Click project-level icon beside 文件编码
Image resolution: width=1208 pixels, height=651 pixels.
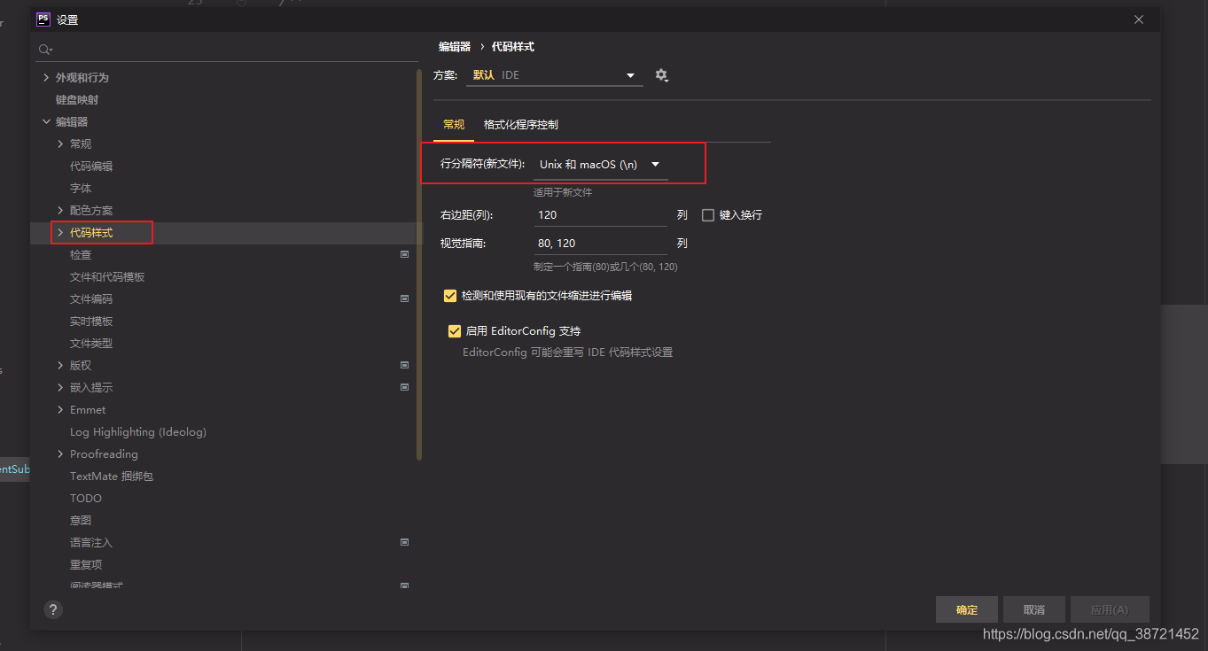(x=405, y=298)
